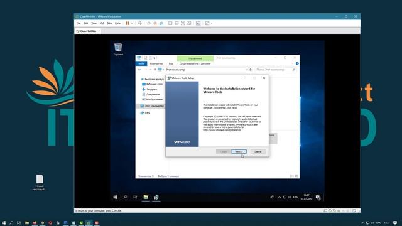Send Ctrl+Alt+Del to the virtual machine
Screen dimensions: 402x226
(x=139, y=23)
